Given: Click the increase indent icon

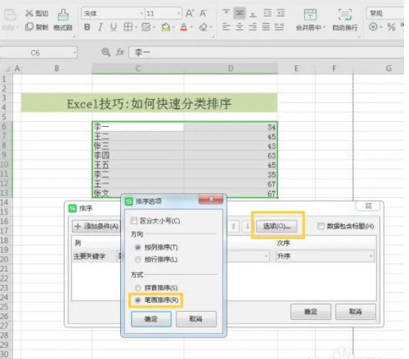Looking at the screenshot, I should [280, 13].
